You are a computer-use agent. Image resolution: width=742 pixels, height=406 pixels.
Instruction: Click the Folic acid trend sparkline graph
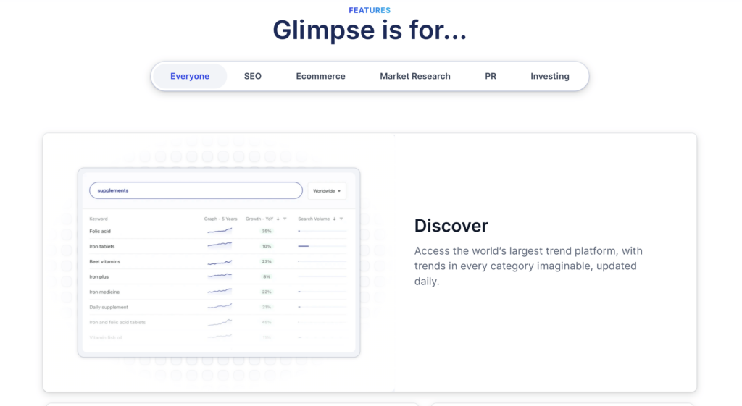[x=220, y=231]
